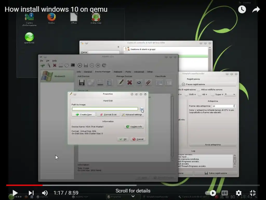Screen dimensions: 266x200
Task: Open the VM menu in AQEMU
Action: [48, 61]
